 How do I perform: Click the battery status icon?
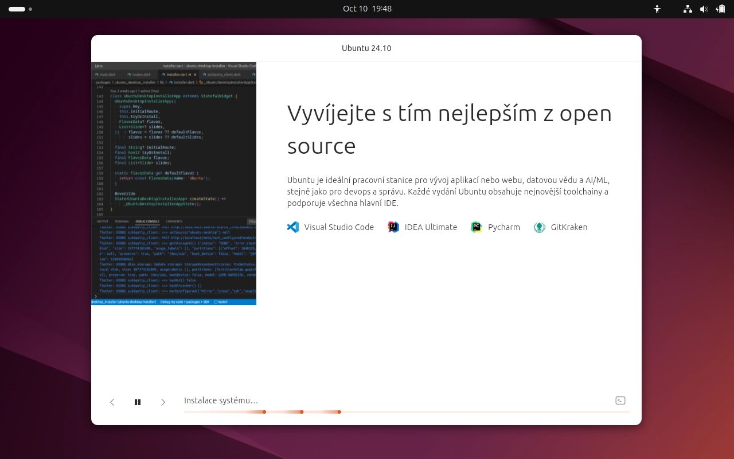click(721, 9)
